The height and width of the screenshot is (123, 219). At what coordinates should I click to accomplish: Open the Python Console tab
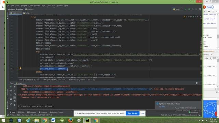pyautogui.click(x=57, y=112)
